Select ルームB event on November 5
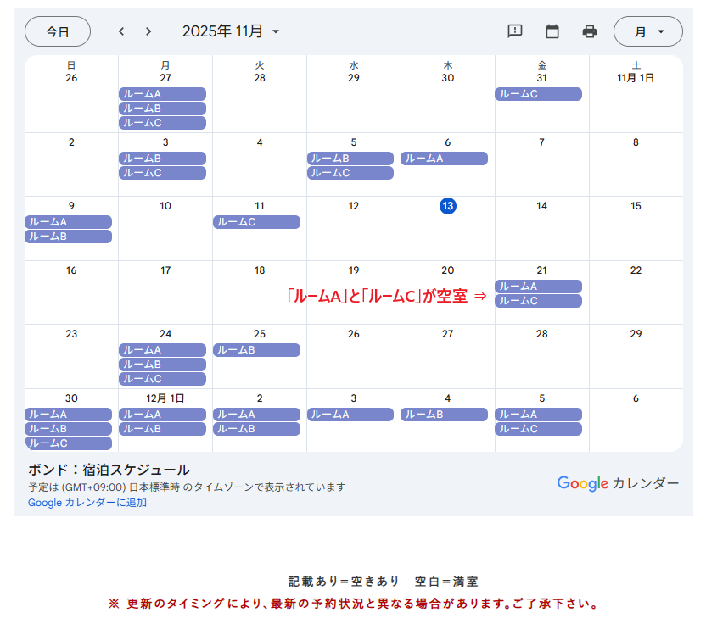Screen dimensions: 706x618 click(x=350, y=159)
